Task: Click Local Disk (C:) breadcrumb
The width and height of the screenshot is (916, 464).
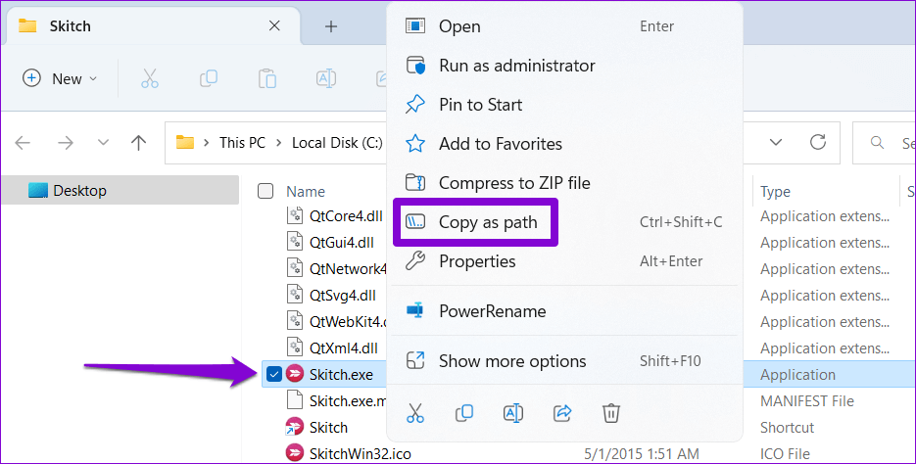Action: (x=337, y=142)
